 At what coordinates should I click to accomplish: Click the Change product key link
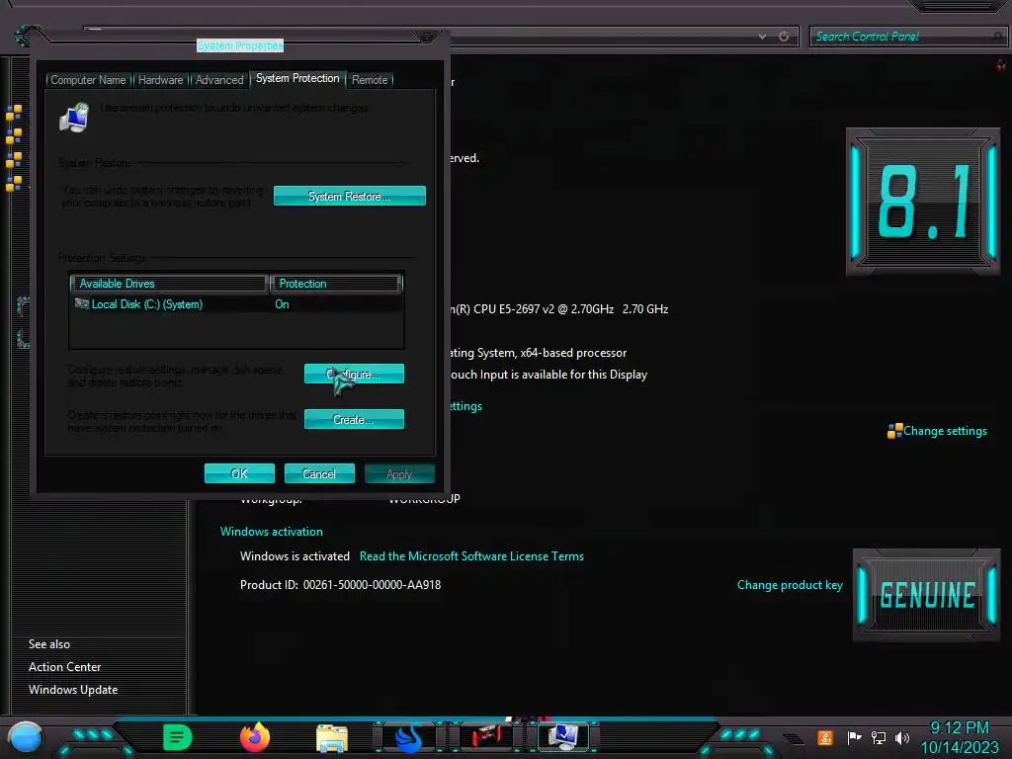tap(790, 585)
